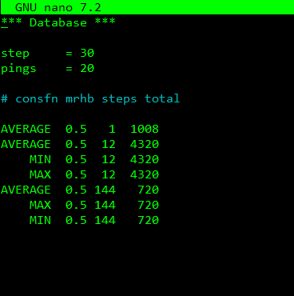Viewport: 294px width, 296px height.
Task: Click the word step in the config
Action: click(x=15, y=54)
